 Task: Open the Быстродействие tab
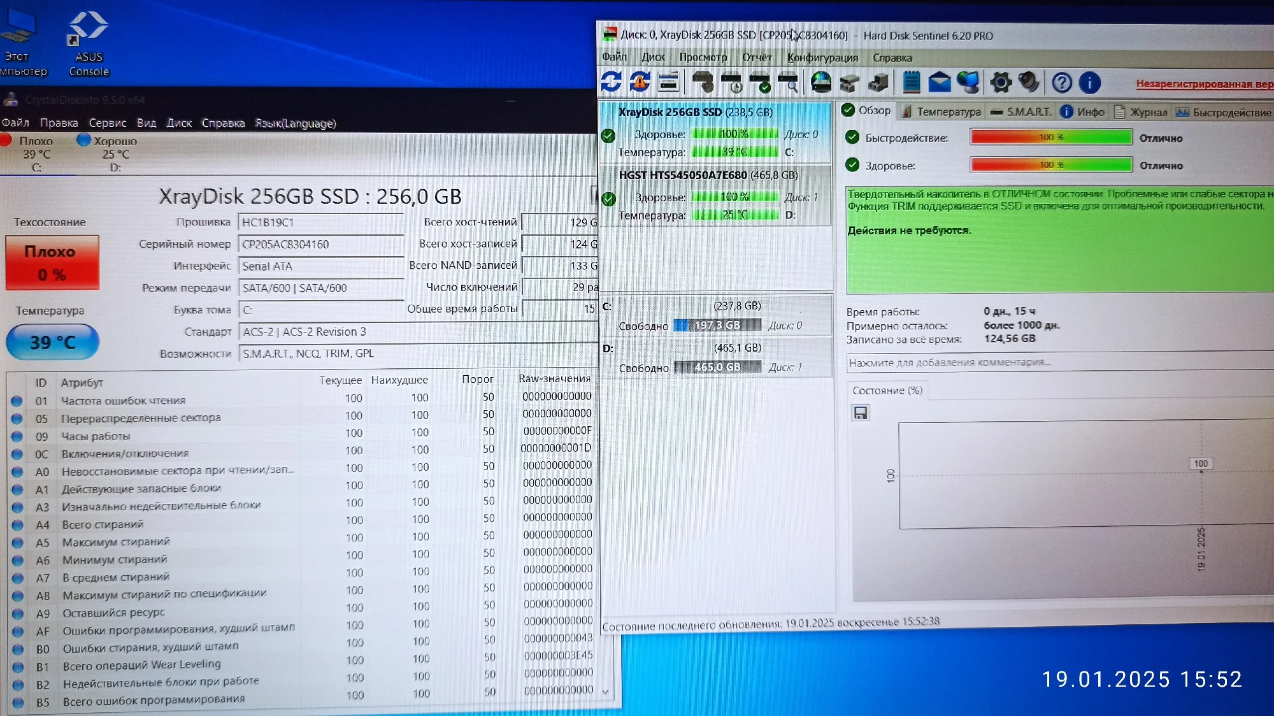[1224, 113]
